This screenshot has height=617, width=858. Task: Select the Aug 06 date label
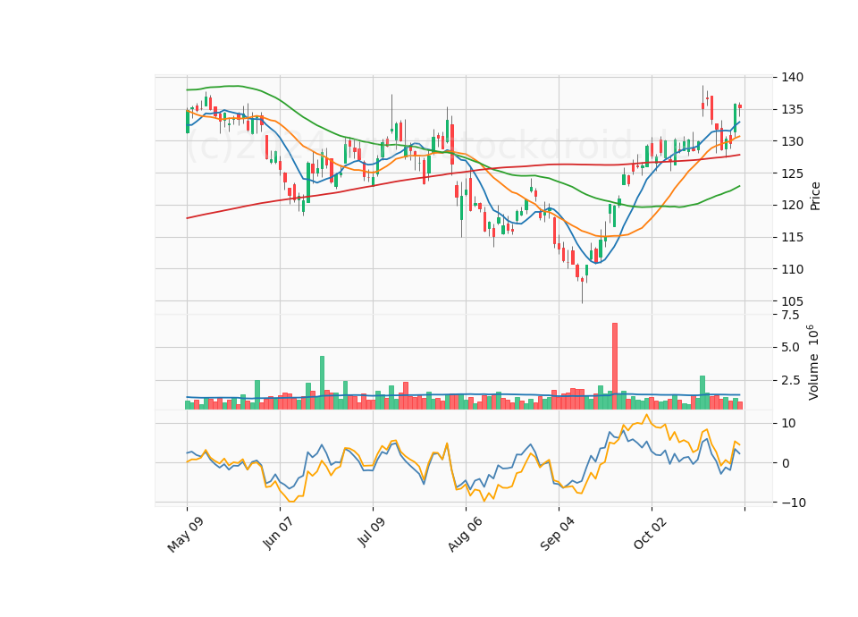click(x=465, y=535)
